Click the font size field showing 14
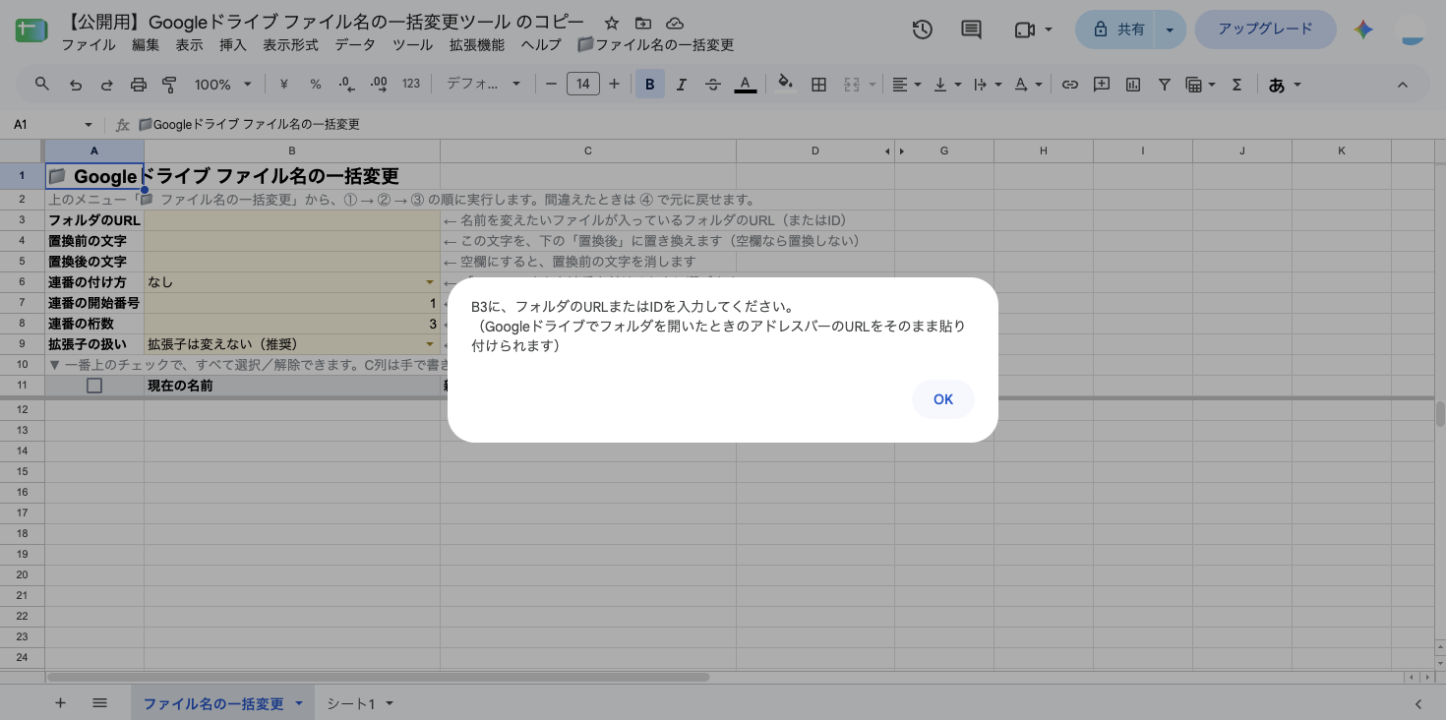 (x=582, y=85)
